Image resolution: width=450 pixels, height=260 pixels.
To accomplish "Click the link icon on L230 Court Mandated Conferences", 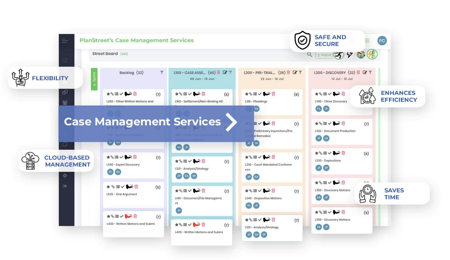I will (x=250, y=157).
